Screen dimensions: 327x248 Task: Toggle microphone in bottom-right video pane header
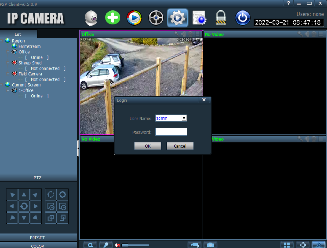[300, 139]
